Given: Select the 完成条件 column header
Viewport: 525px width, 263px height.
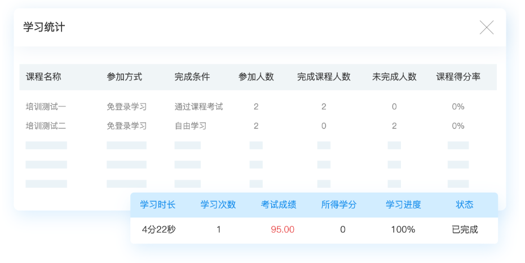Looking at the screenshot, I should pyautogui.click(x=192, y=77).
